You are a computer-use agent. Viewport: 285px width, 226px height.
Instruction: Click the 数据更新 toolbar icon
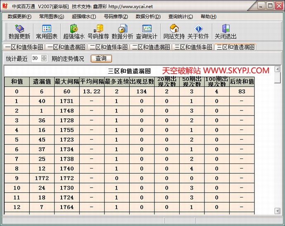tap(19, 31)
